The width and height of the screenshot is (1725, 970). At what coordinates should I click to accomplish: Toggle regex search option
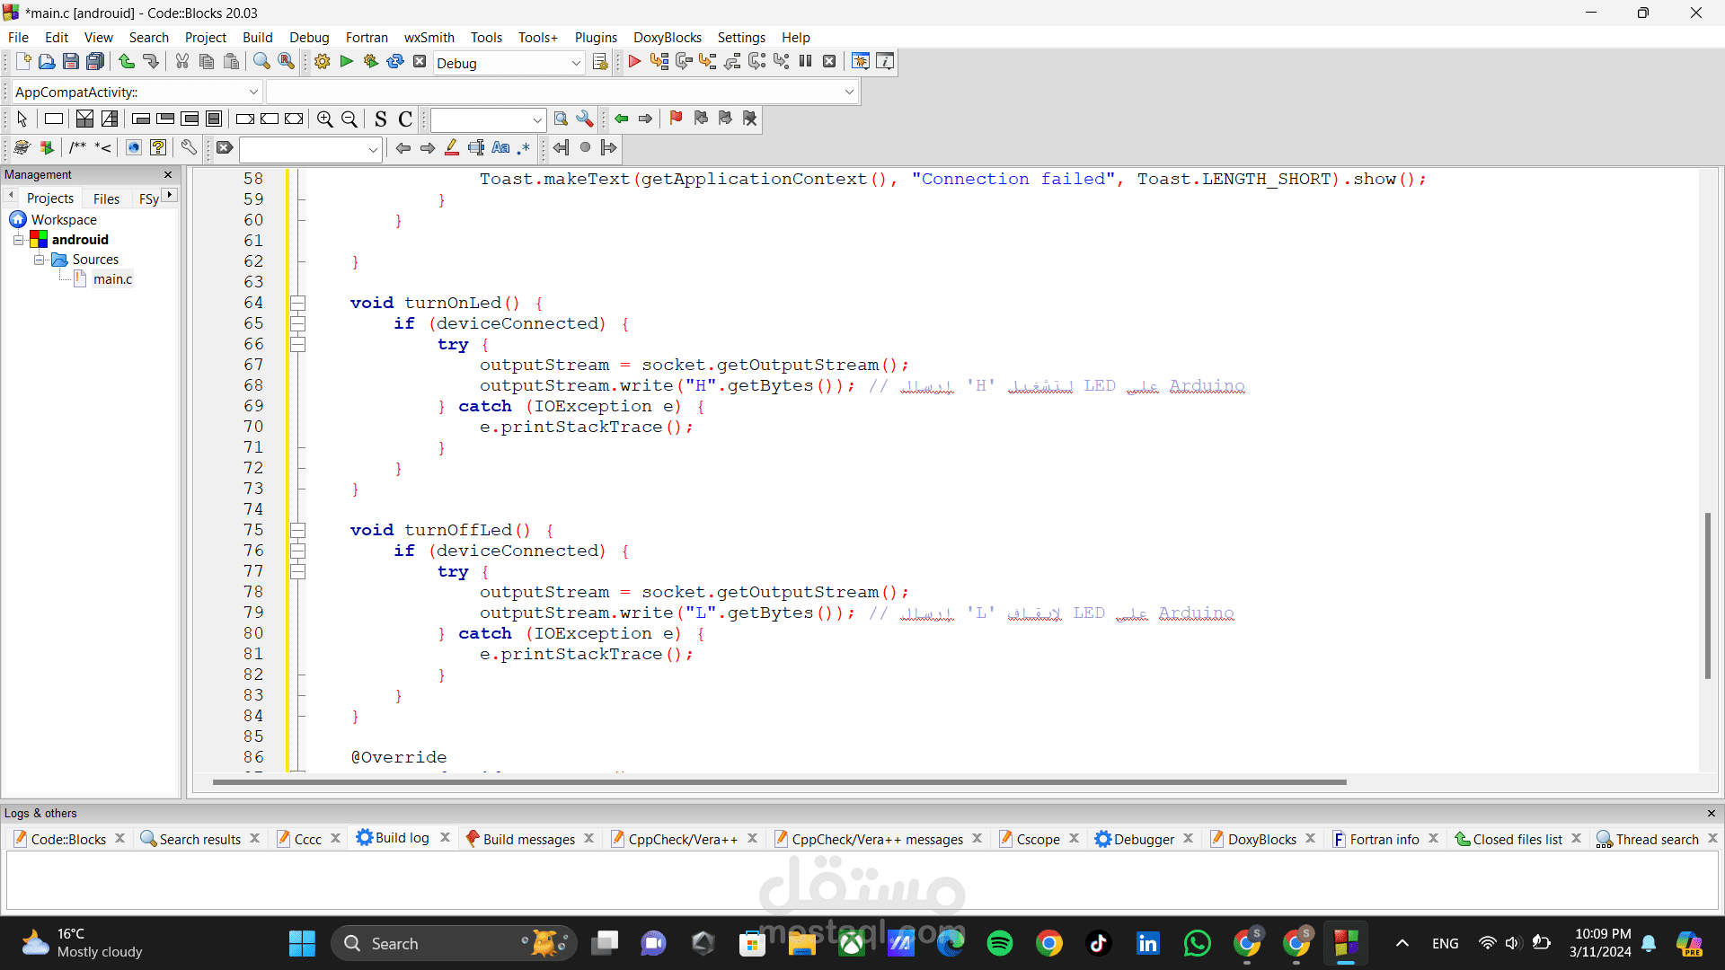pyautogui.click(x=524, y=148)
